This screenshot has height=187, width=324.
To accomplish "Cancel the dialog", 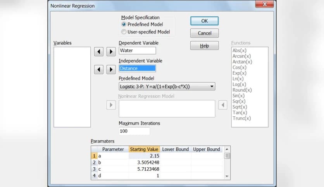I will point(204,33).
